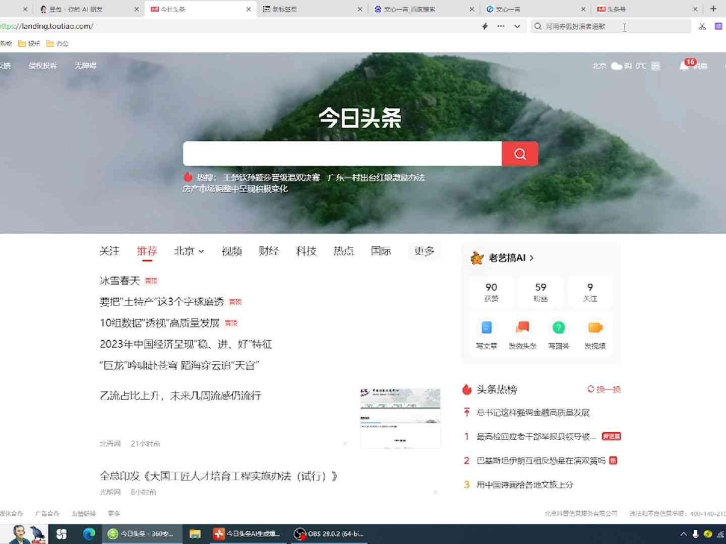
Task: Open 侵权投诉 link in header
Action: click(x=43, y=66)
